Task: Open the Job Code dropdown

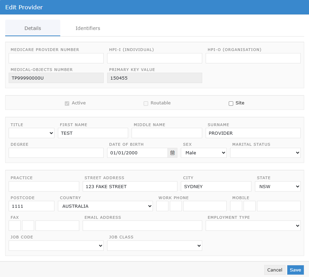Action: 56,246
